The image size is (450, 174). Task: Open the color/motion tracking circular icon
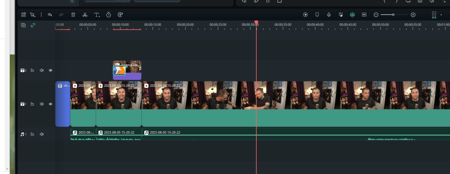(120, 14)
